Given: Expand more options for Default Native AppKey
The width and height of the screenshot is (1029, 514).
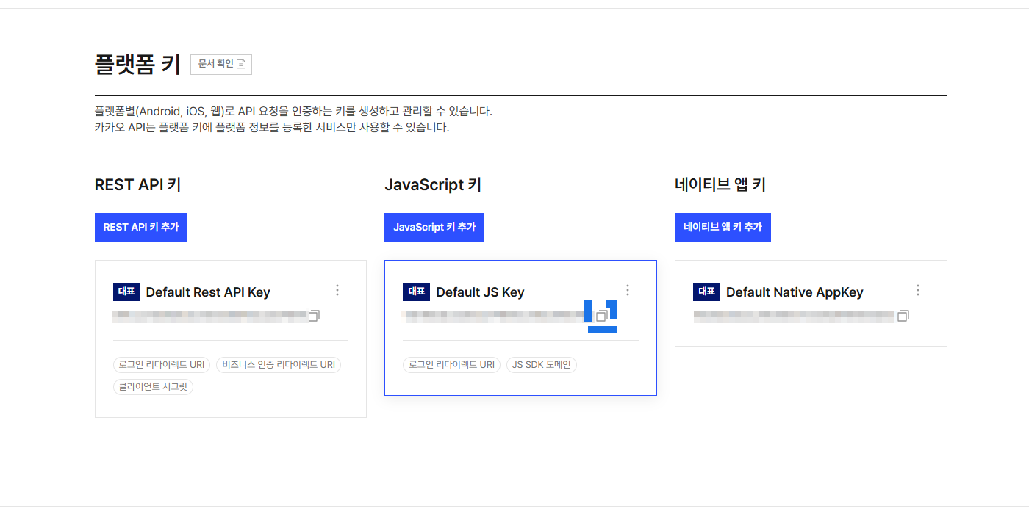Looking at the screenshot, I should point(917,290).
